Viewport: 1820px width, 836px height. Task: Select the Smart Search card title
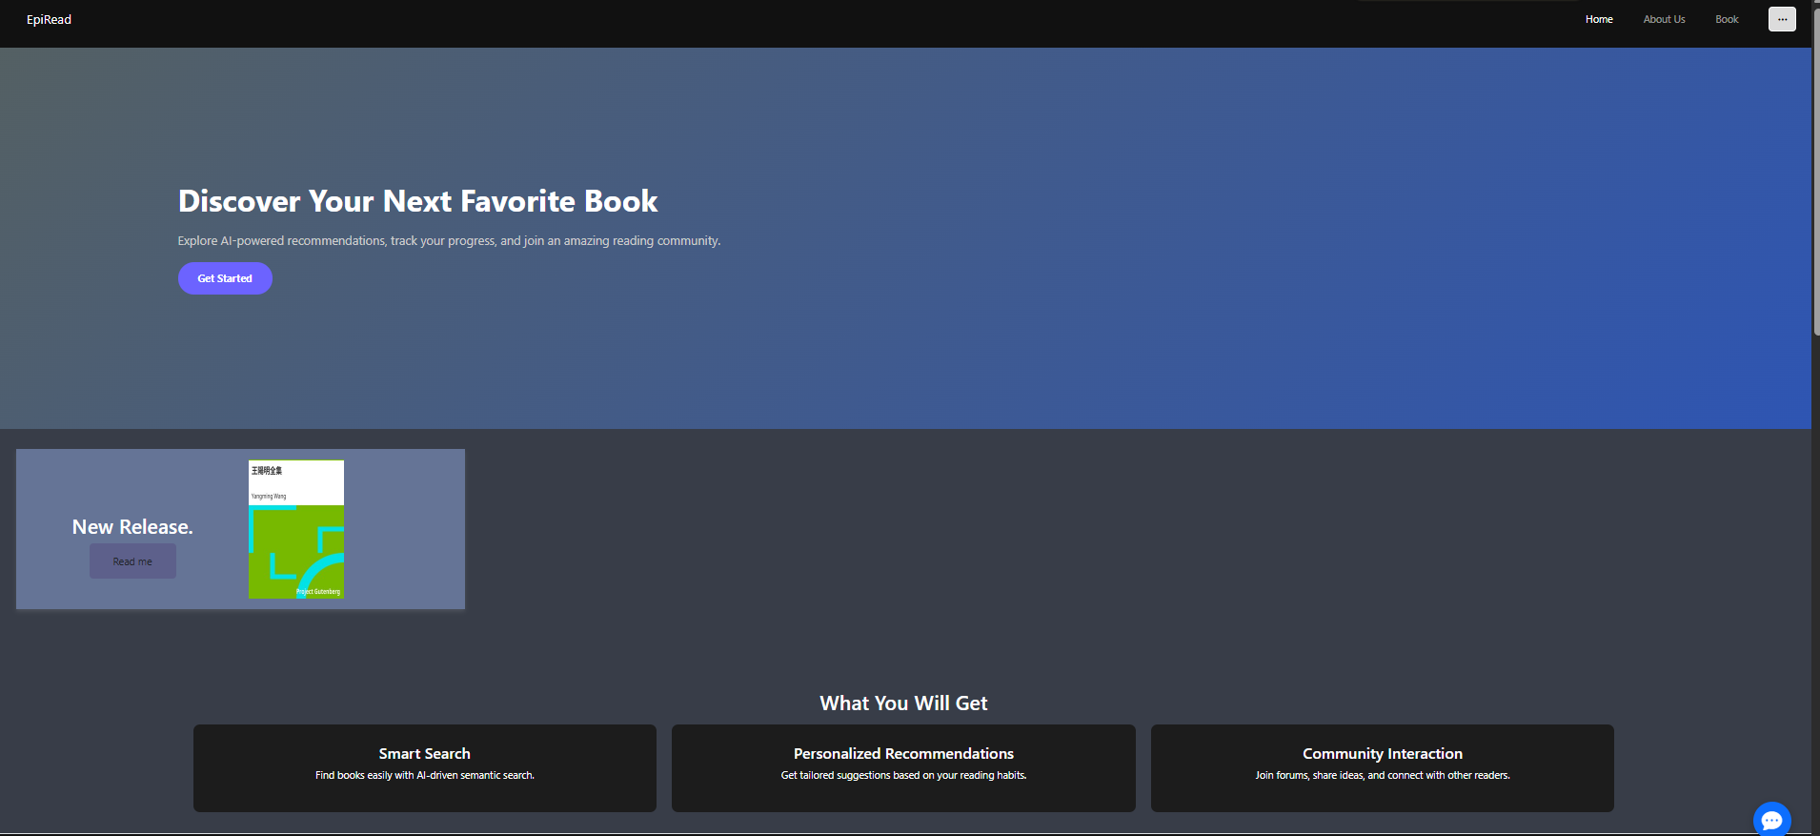[425, 753]
